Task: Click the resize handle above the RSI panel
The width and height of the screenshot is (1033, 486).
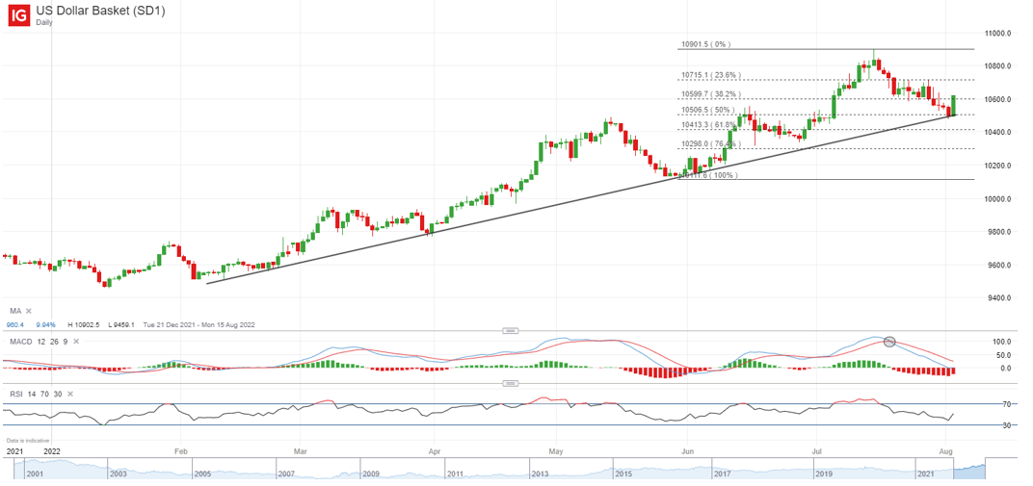Action: coord(510,383)
